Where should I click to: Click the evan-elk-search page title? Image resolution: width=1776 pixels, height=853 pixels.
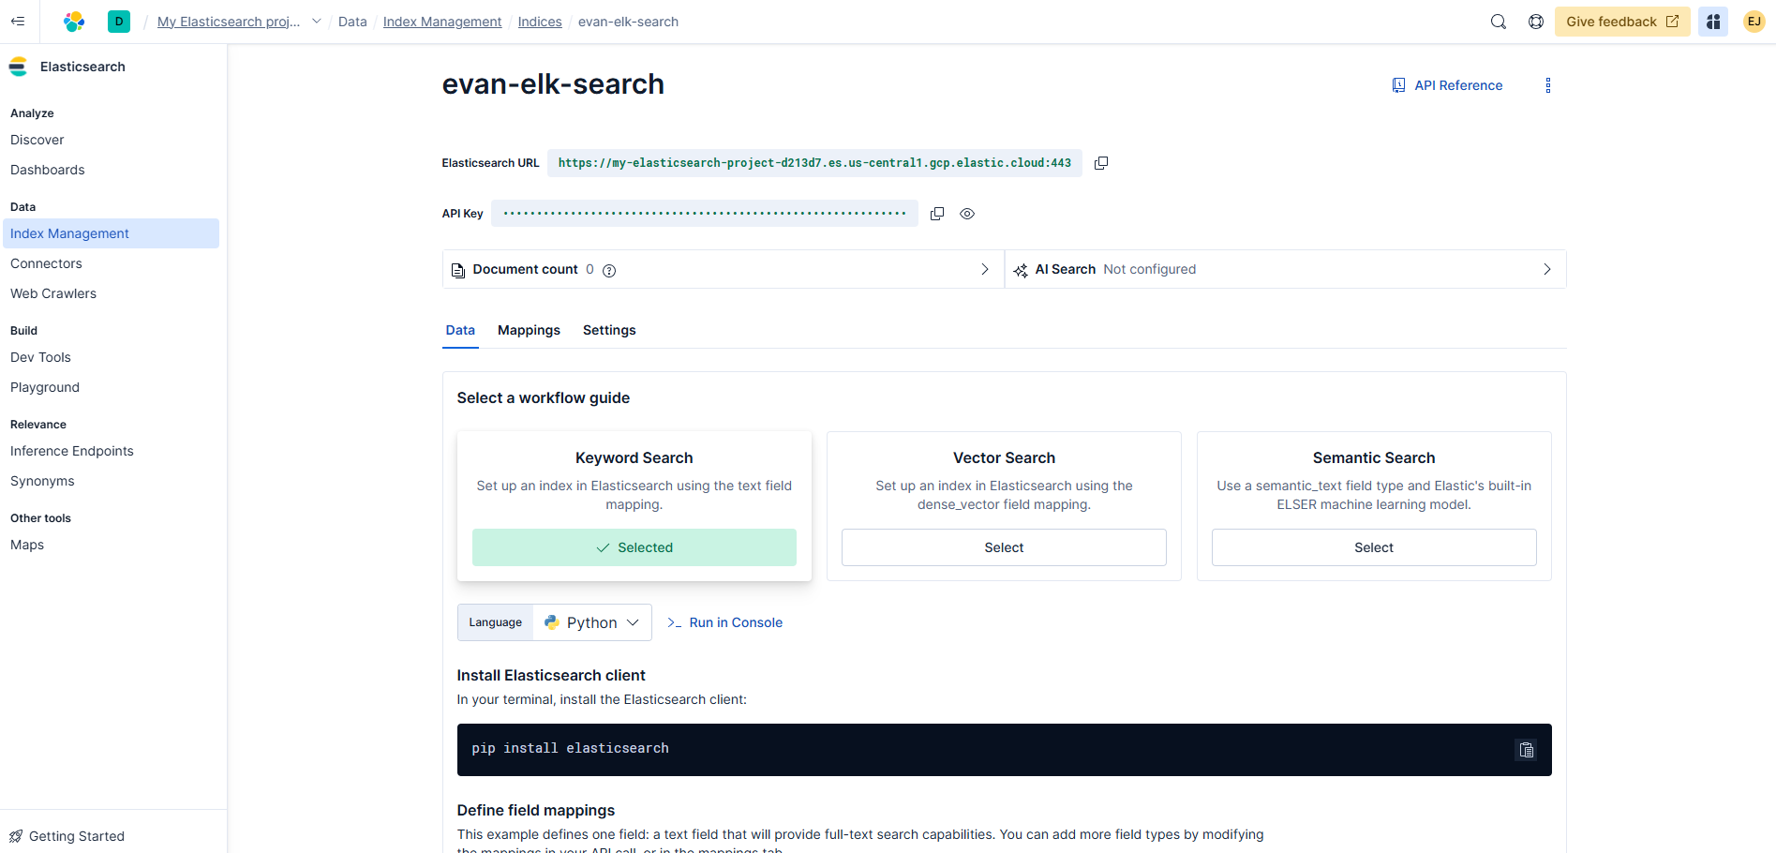click(x=553, y=84)
